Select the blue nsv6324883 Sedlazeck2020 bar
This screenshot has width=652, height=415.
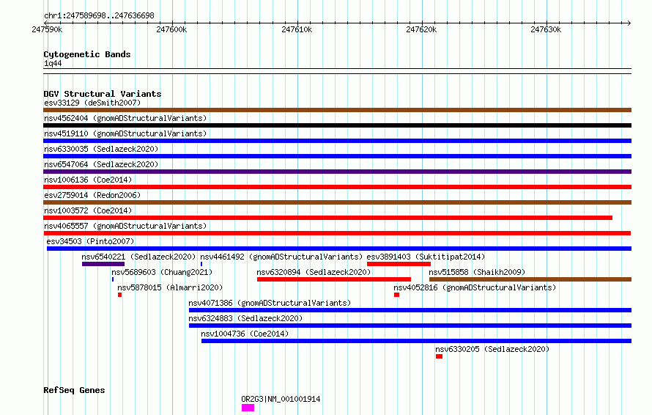click(410, 326)
